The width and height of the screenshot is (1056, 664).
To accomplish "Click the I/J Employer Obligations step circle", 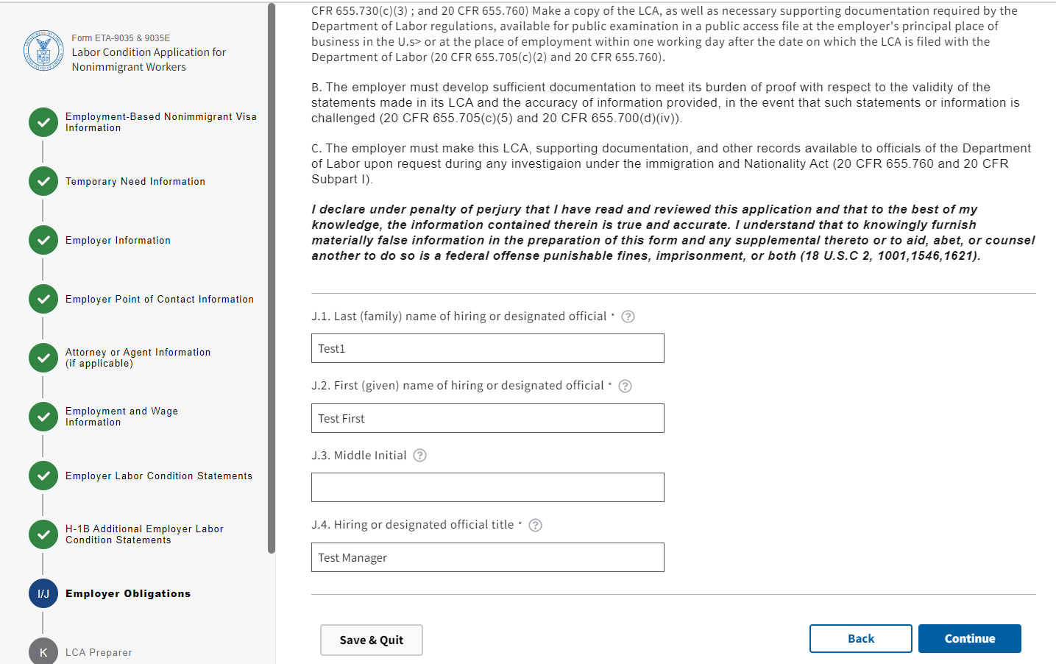I will pos(43,593).
